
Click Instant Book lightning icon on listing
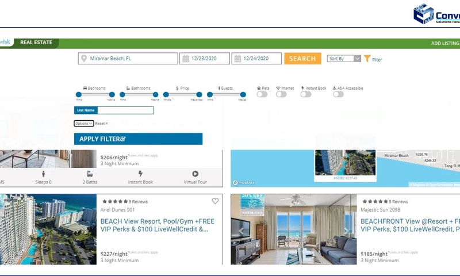point(140,174)
